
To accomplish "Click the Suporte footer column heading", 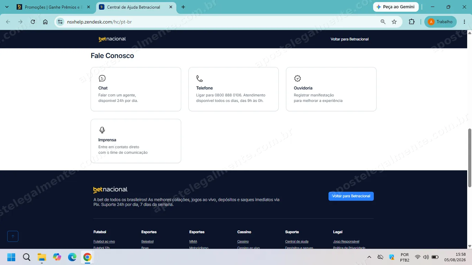I will click(x=292, y=232).
